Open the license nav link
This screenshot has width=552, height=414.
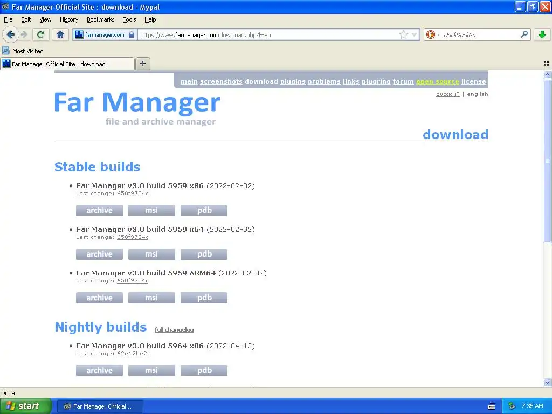click(x=473, y=81)
